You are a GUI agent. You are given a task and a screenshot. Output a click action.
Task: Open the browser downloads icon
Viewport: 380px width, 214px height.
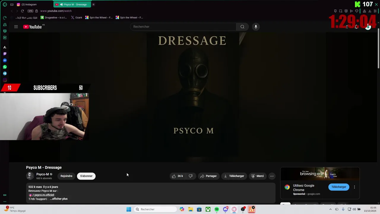370,11
